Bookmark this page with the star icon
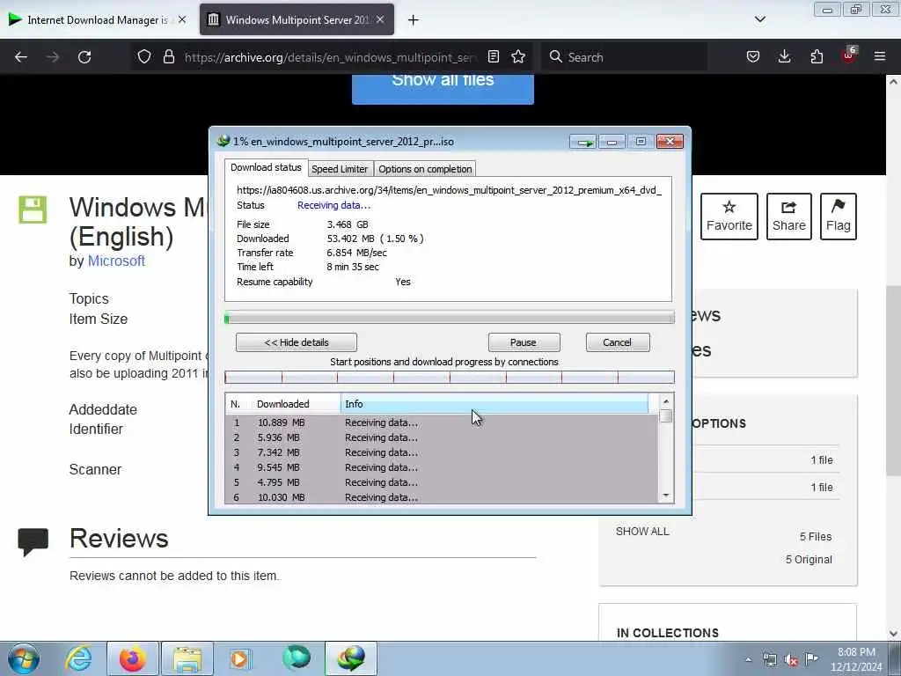Image resolution: width=901 pixels, height=676 pixels. [x=518, y=57]
